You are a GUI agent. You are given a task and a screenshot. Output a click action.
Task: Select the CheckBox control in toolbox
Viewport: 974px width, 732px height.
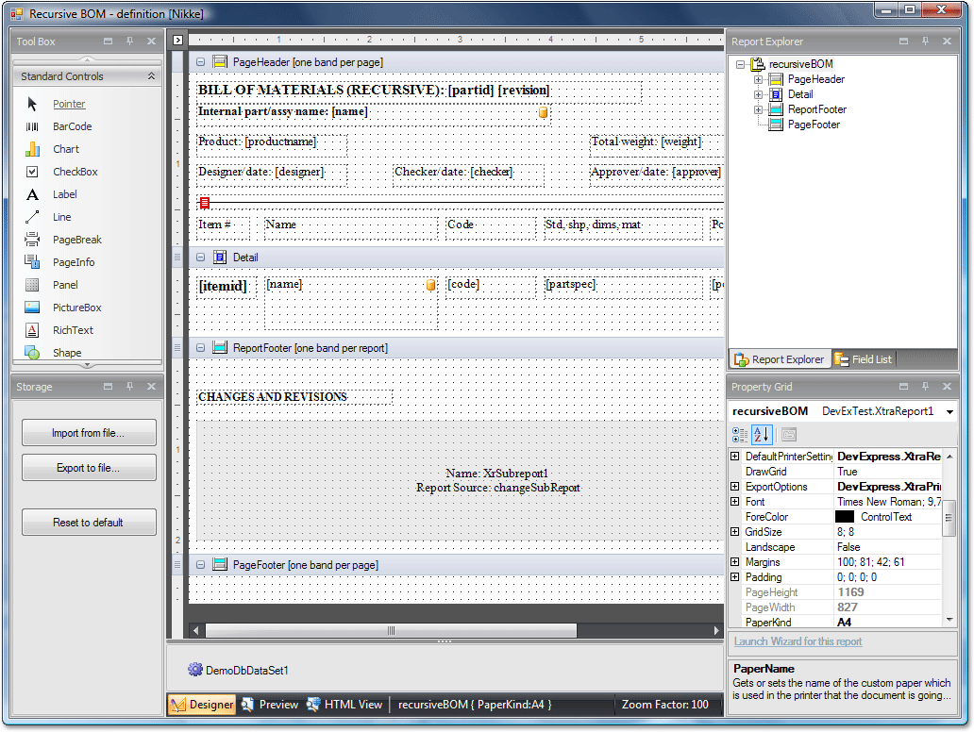coord(75,172)
